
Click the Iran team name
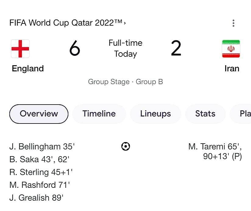click(x=232, y=69)
